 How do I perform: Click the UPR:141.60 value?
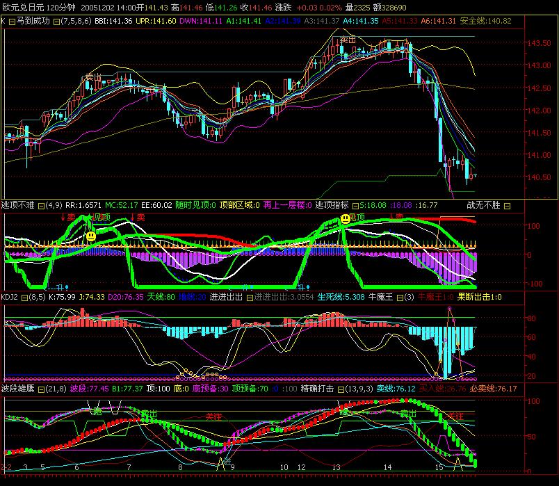tap(156, 21)
